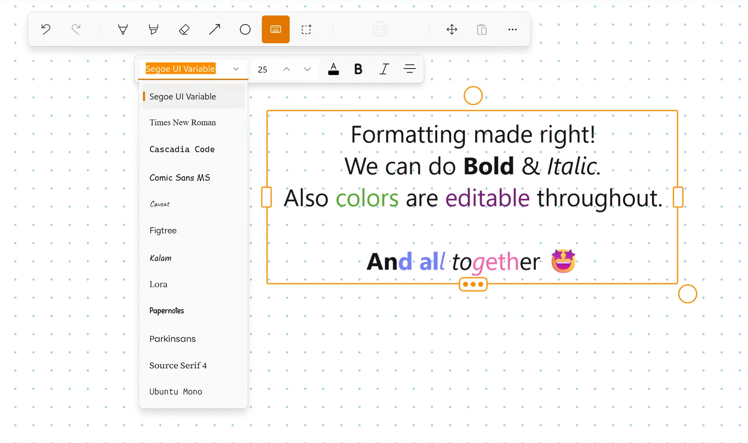Select the Arrow line tool
748x443 pixels.
pos(214,29)
